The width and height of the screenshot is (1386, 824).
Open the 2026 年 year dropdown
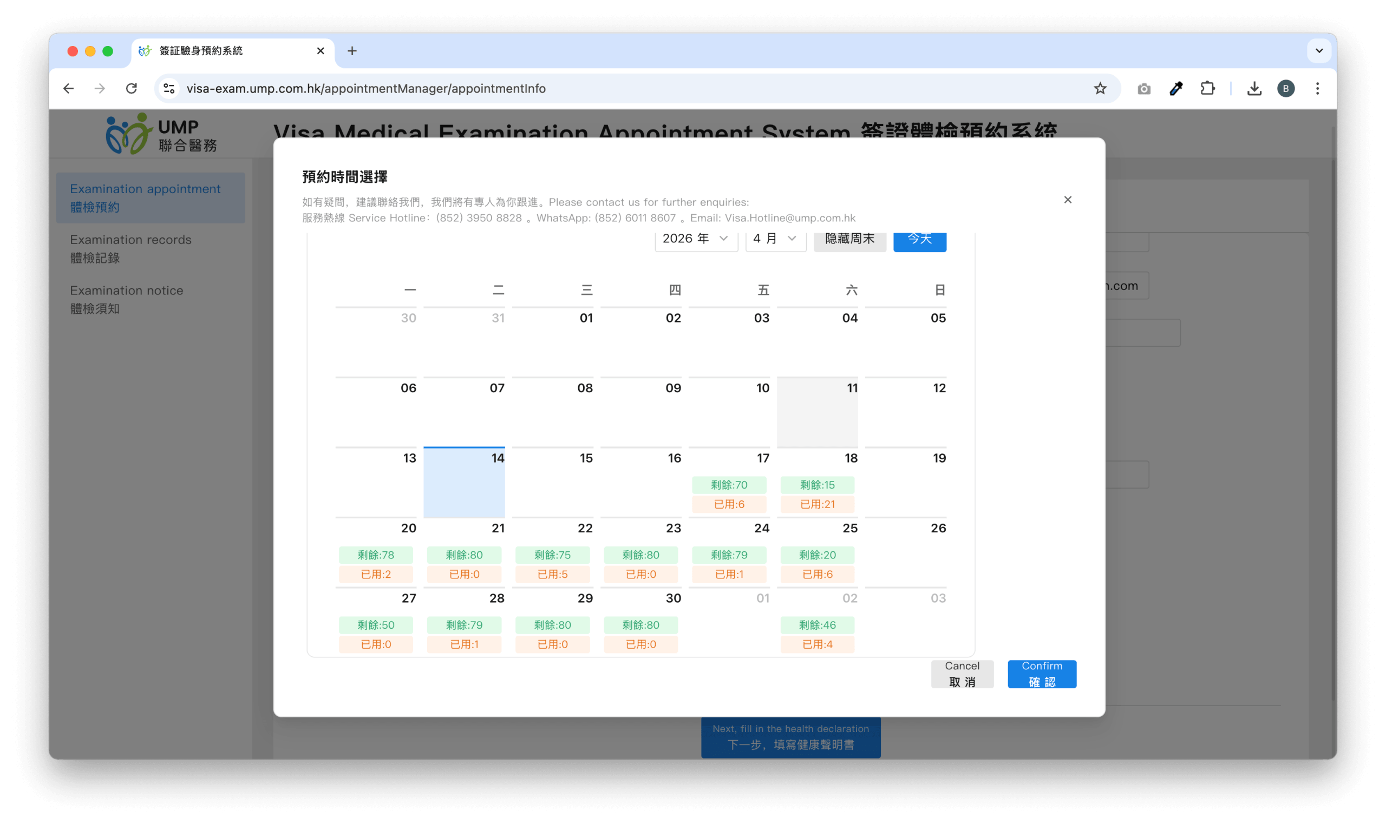(x=696, y=239)
